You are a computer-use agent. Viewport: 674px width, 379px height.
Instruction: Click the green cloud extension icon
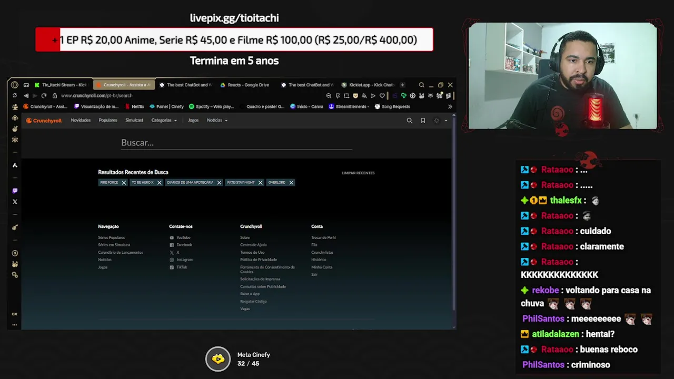click(403, 96)
